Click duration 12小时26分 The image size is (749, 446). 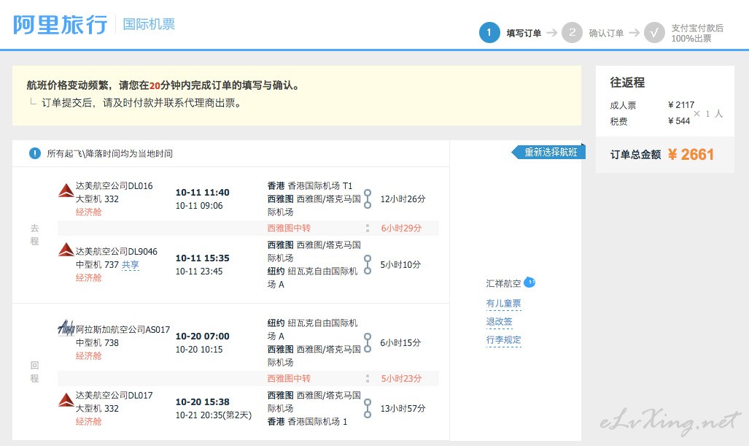pyautogui.click(x=403, y=199)
